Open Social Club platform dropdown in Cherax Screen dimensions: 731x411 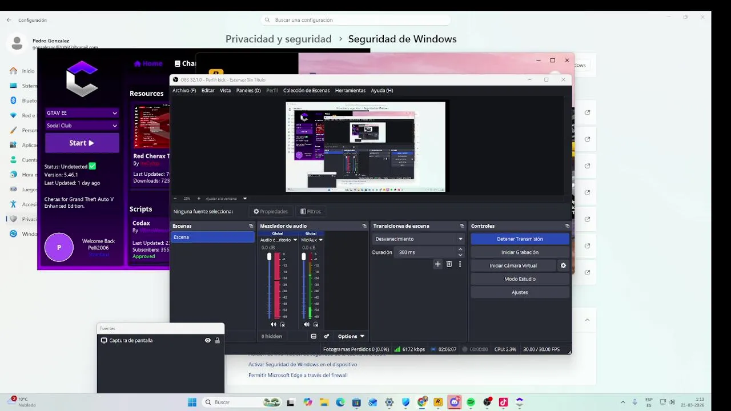tap(82, 126)
